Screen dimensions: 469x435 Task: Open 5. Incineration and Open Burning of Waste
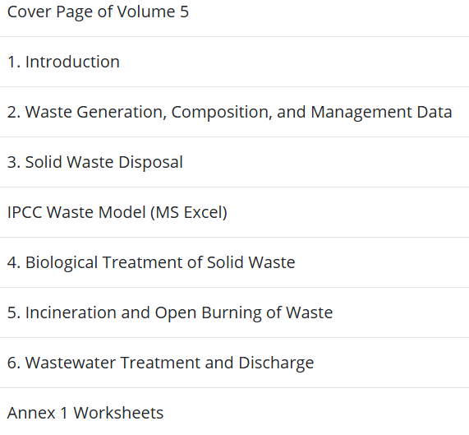[x=170, y=312]
